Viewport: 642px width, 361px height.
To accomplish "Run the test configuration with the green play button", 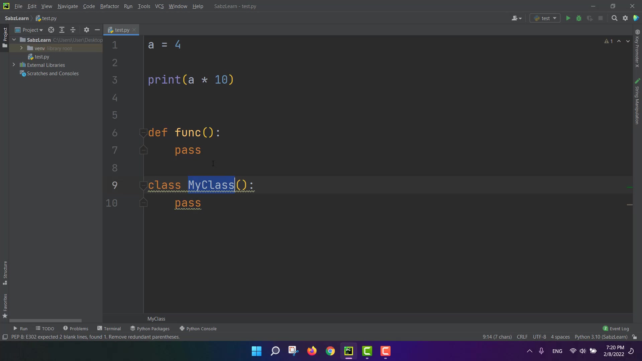I will (568, 18).
